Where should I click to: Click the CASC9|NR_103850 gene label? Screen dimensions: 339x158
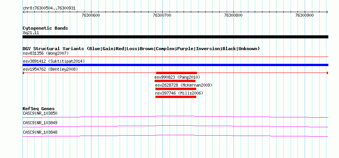40,114
